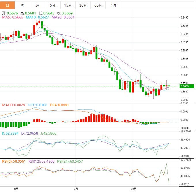Select the 日 daily chart tab
This screenshot has height=195, width=196.
(x=7, y=5)
